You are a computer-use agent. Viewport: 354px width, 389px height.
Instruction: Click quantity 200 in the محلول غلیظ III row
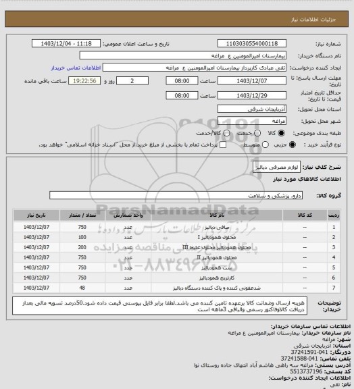point(82,247)
